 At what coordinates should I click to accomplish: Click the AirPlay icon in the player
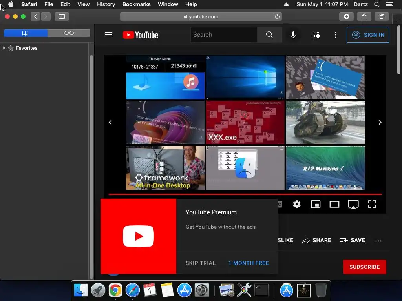point(353,205)
